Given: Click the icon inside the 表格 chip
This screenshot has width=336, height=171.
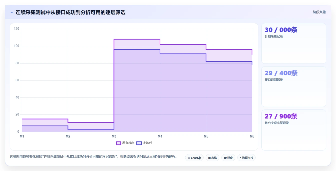Looking at the screenshot, I should click(209, 158).
